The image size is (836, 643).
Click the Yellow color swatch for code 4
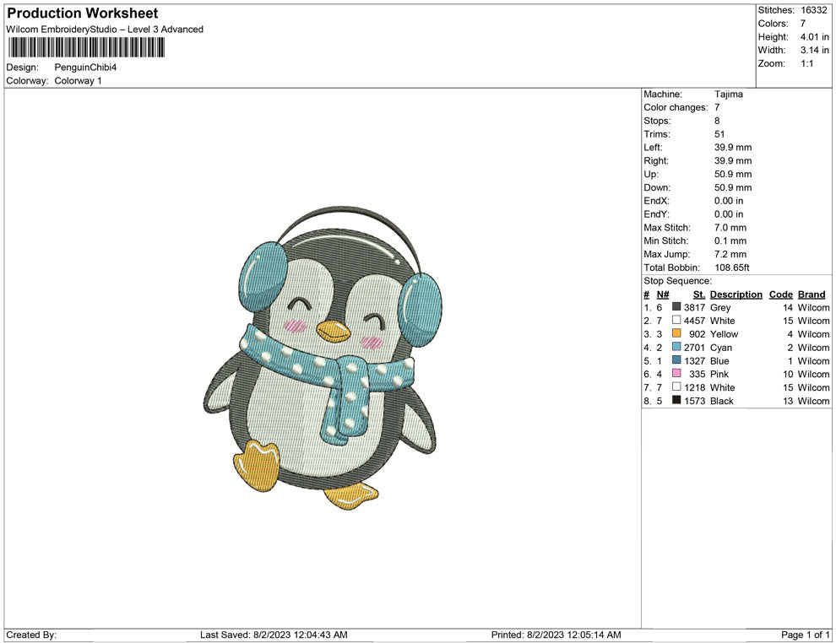(676, 334)
